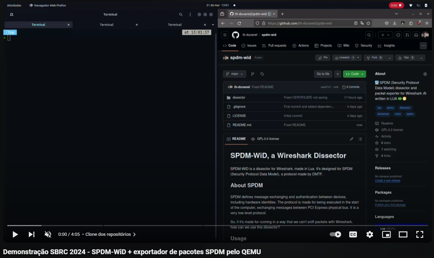
Task: Open GitHub create new plus dropdown
Action: coord(385,35)
